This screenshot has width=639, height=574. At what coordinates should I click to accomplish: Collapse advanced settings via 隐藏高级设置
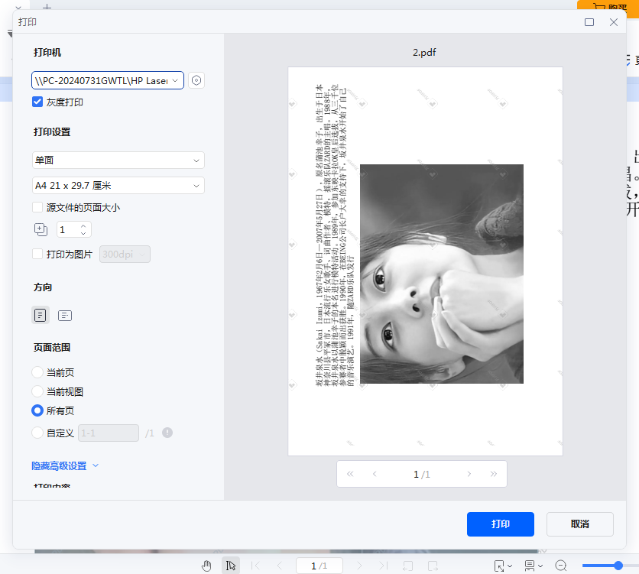point(60,465)
